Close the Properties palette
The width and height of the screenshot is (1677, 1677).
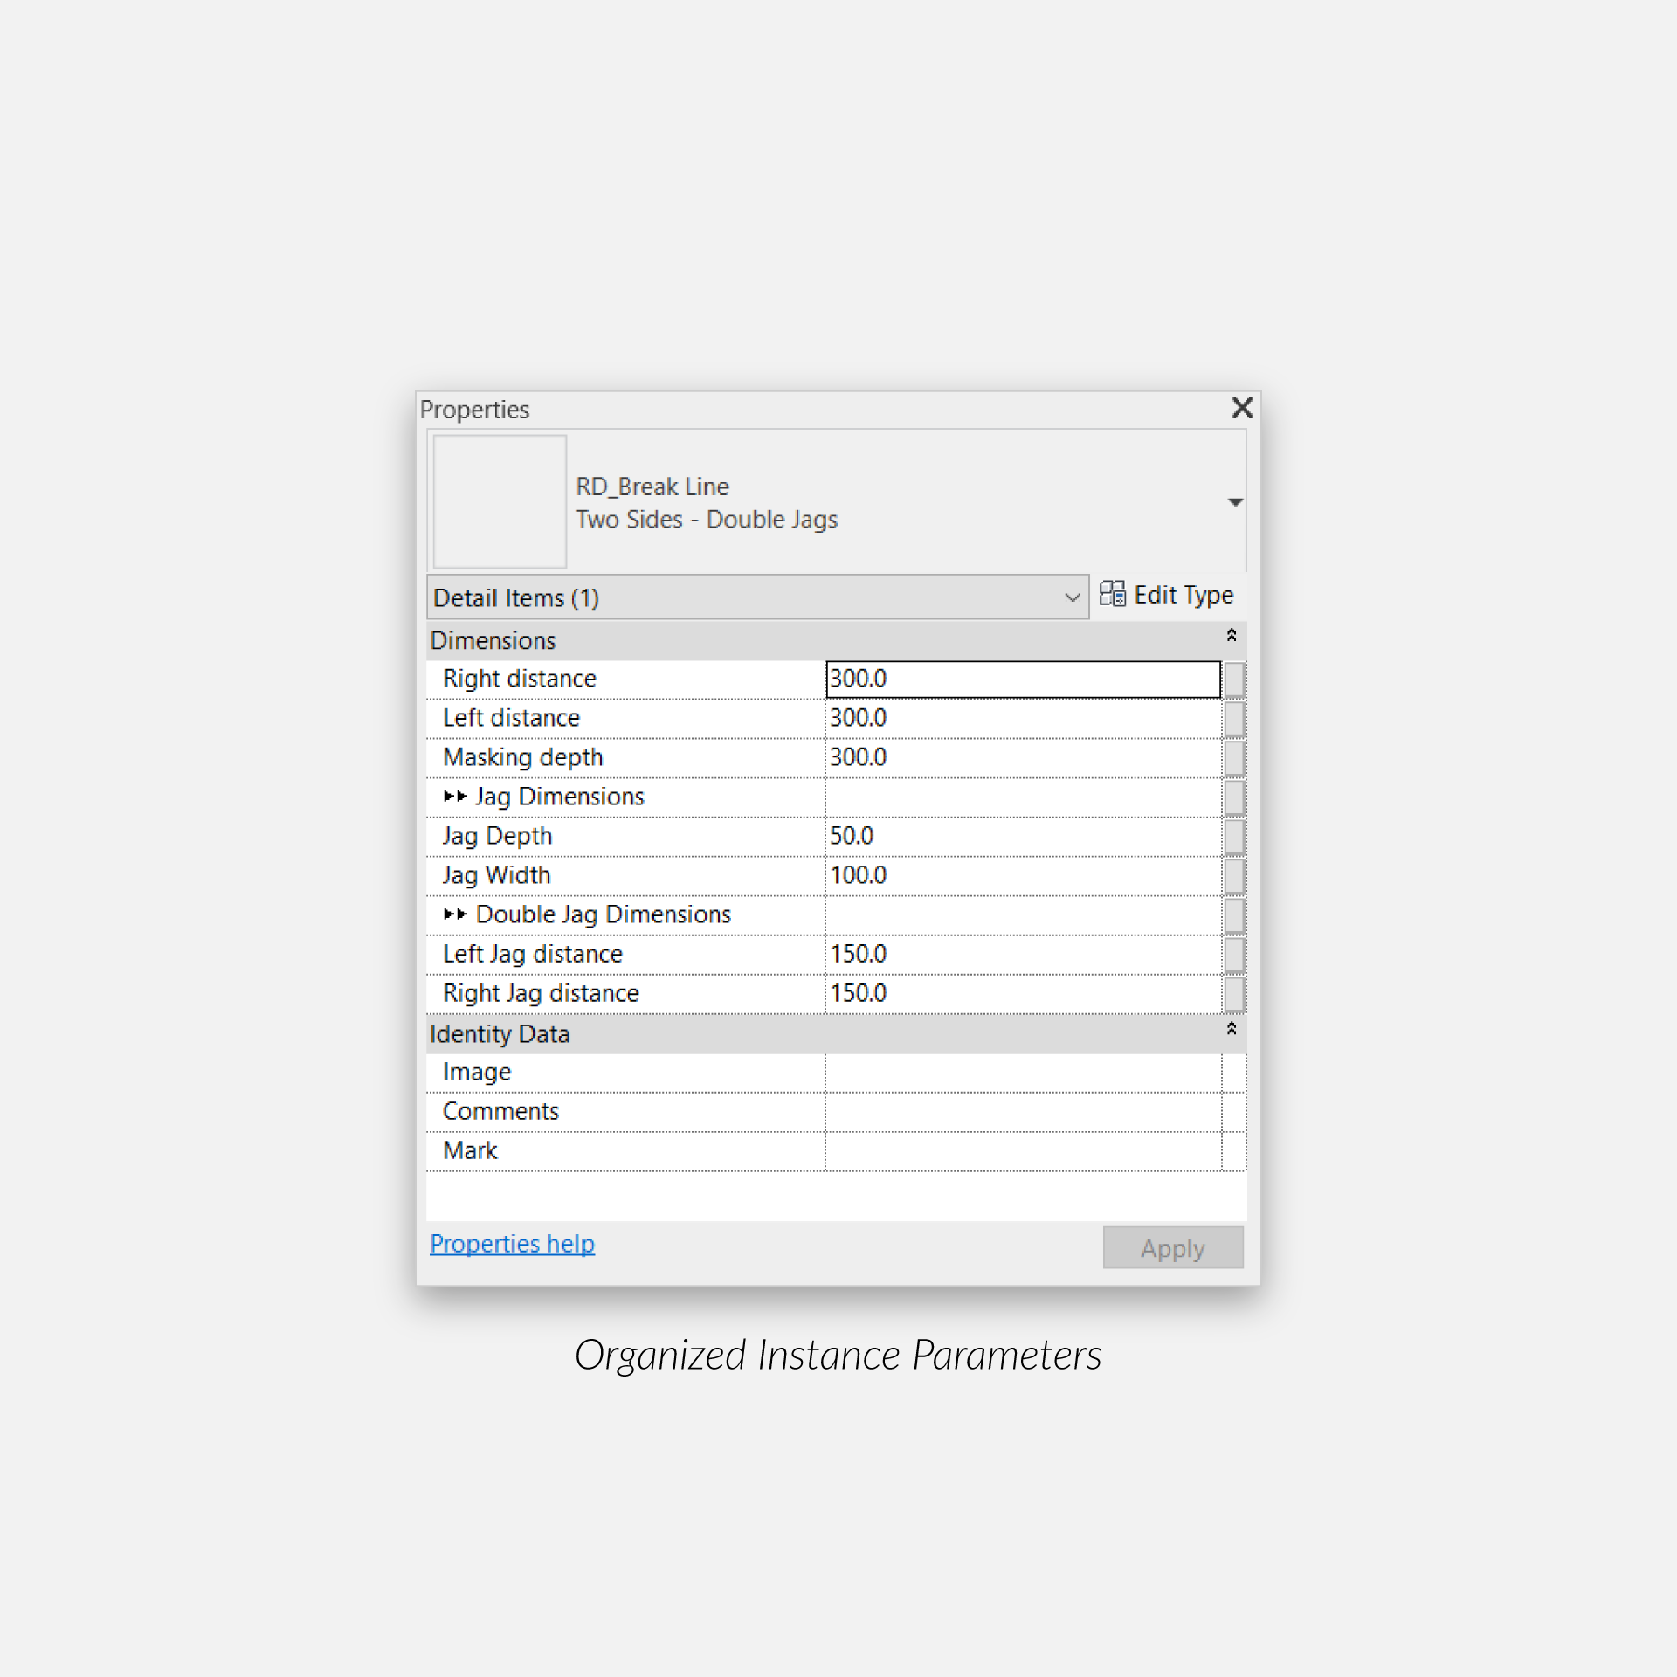click(1241, 408)
